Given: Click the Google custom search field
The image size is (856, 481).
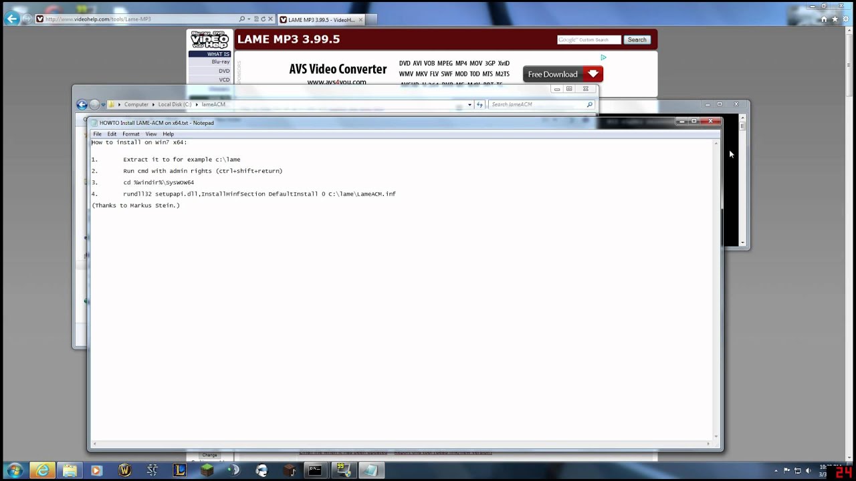Looking at the screenshot, I should (589, 39).
